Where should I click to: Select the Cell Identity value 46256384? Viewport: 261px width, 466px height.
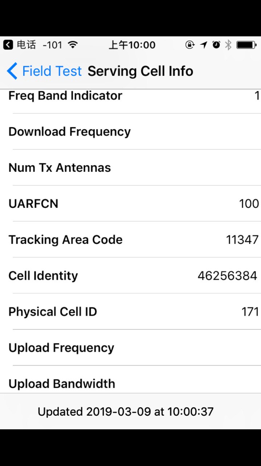pos(227,276)
